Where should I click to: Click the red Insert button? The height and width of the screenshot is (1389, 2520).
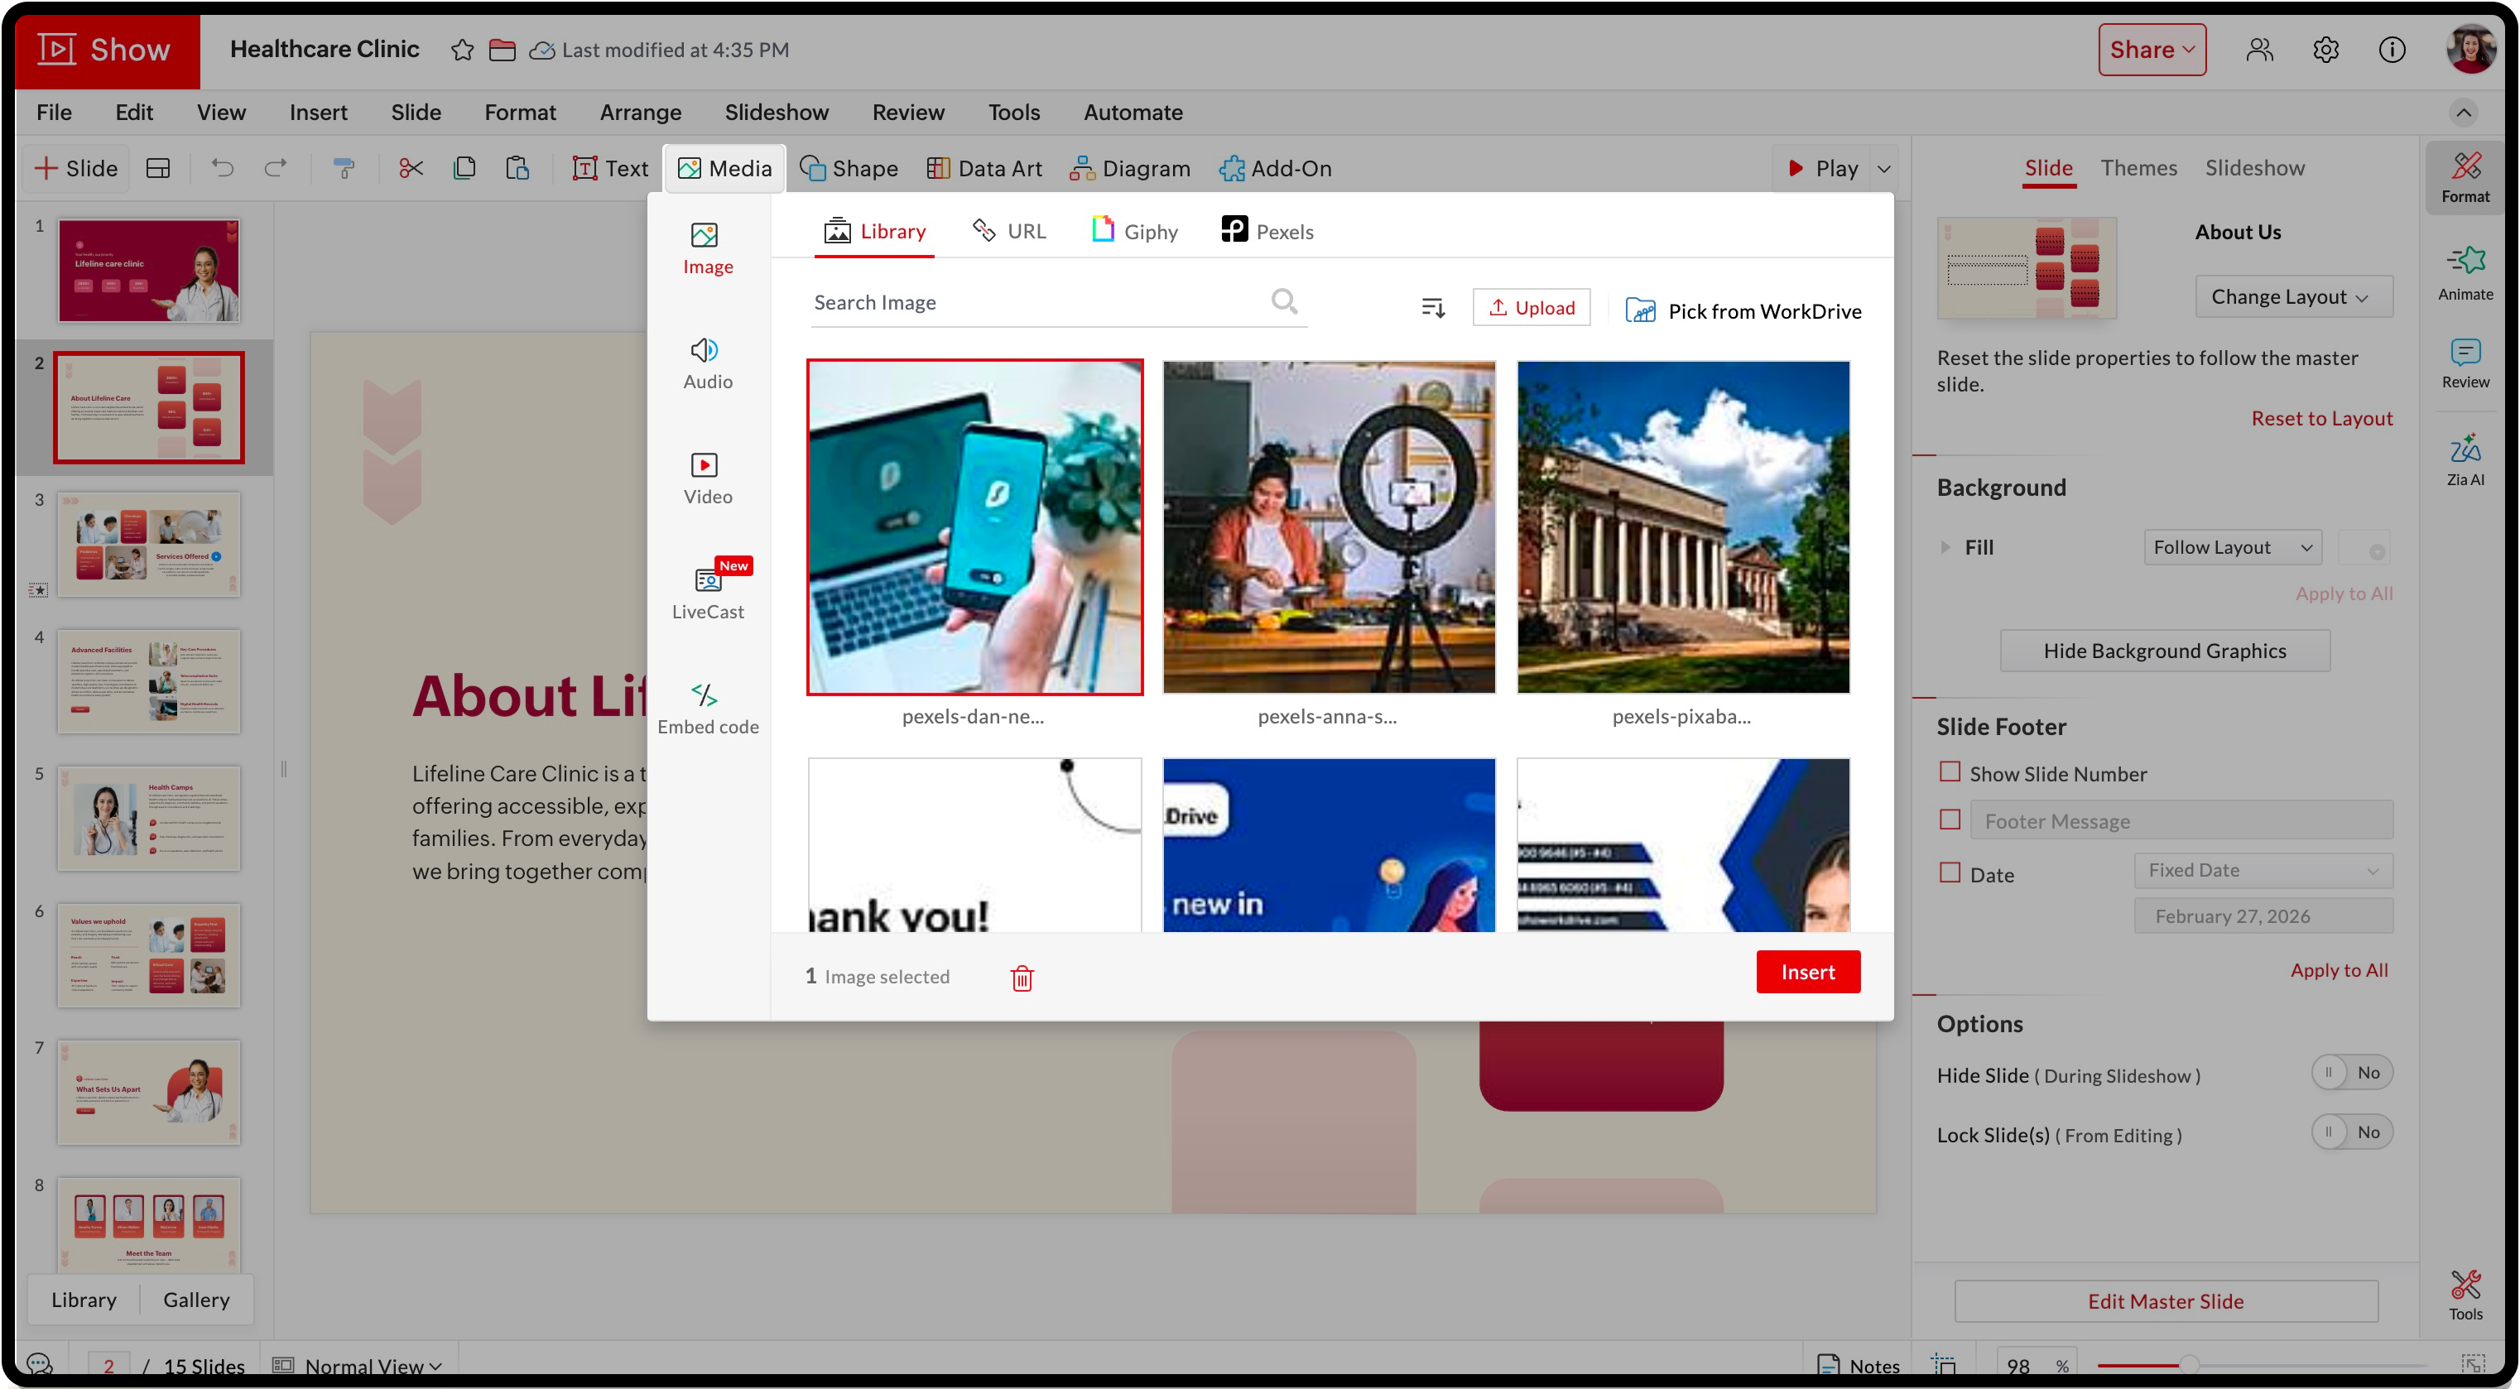point(1807,971)
